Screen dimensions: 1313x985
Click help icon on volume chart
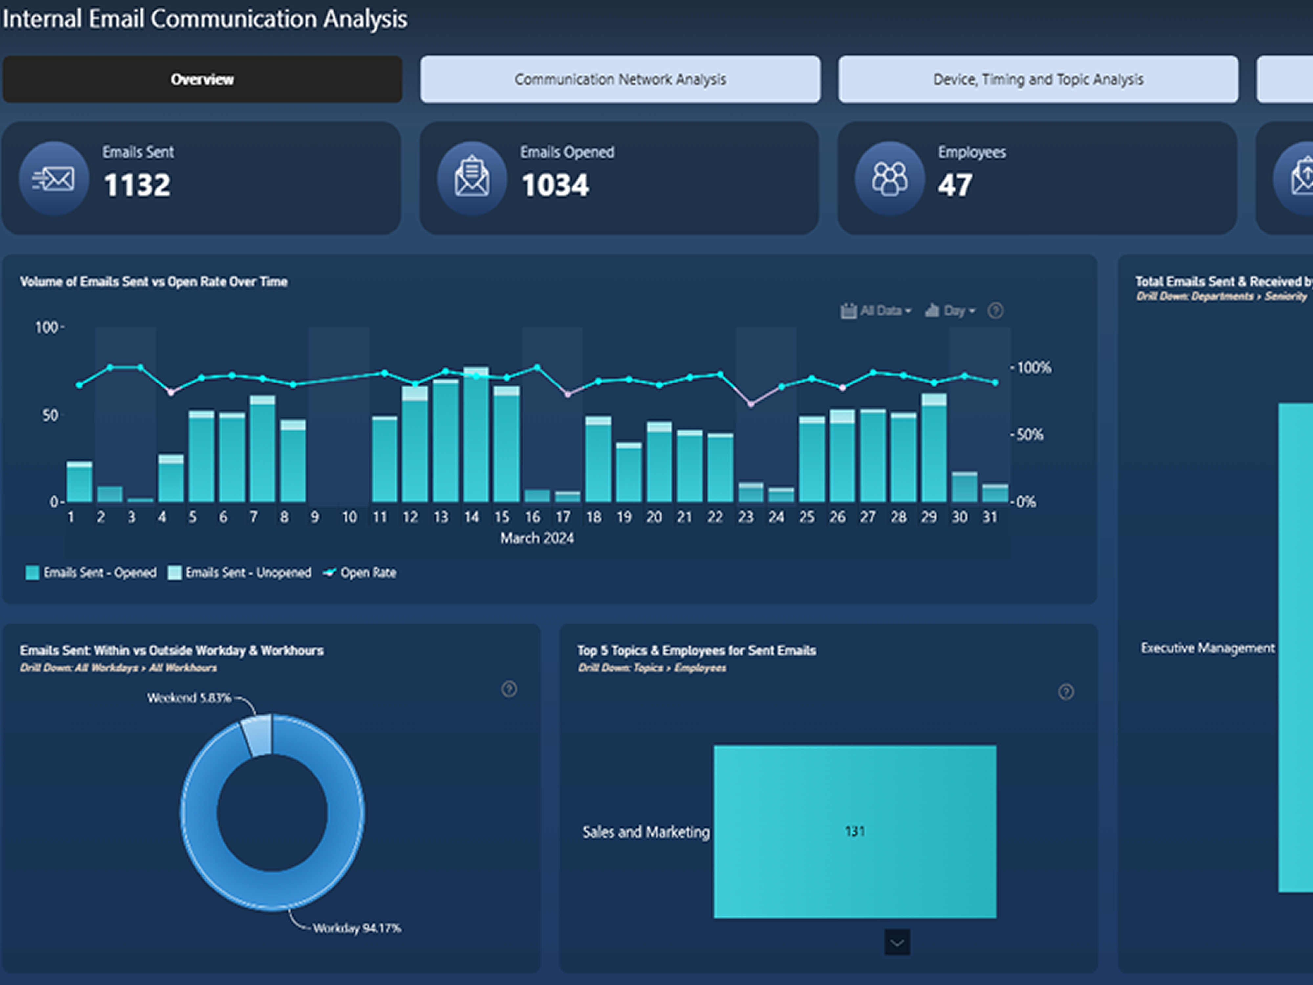pyautogui.click(x=996, y=311)
